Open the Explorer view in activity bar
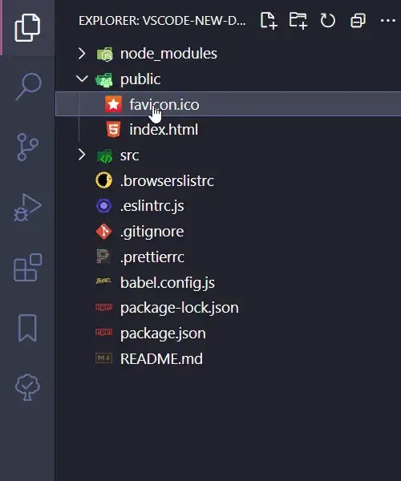 27,27
